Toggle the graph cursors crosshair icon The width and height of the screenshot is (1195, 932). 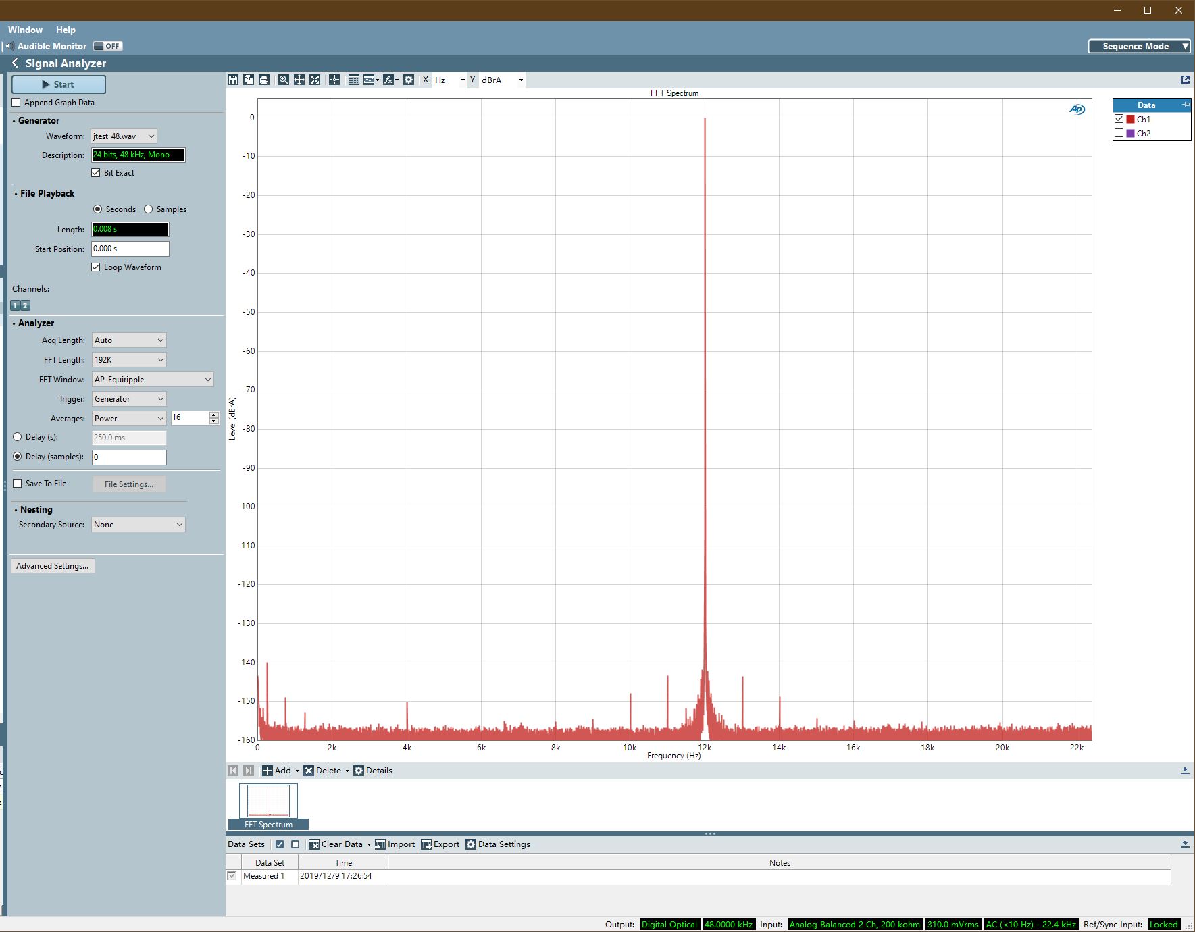[x=334, y=80]
